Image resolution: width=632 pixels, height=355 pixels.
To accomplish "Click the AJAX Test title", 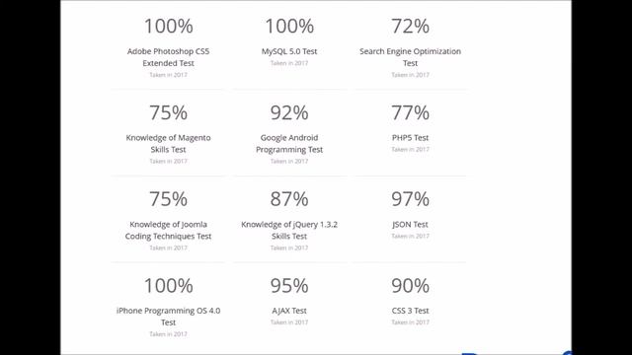I will pos(289,311).
